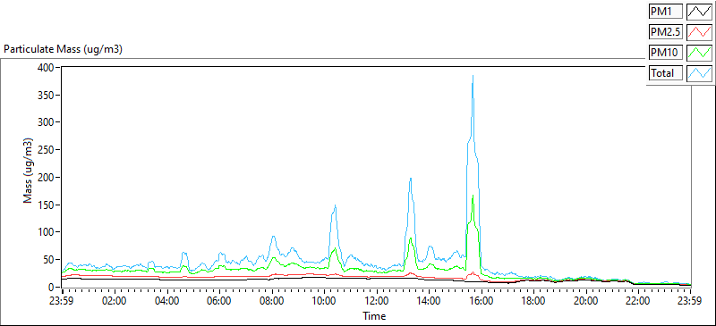Click the 12:00 time axis label
This screenshot has width=716, height=326.
pyautogui.click(x=377, y=301)
